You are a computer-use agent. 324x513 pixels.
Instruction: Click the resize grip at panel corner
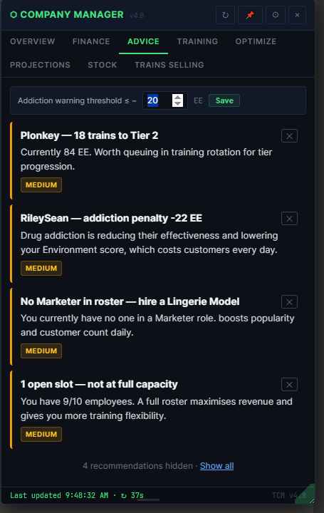coord(311,500)
